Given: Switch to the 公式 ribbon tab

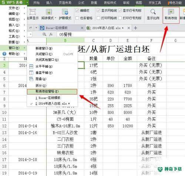Looking at the screenshot, I should click(x=81, y=3).
